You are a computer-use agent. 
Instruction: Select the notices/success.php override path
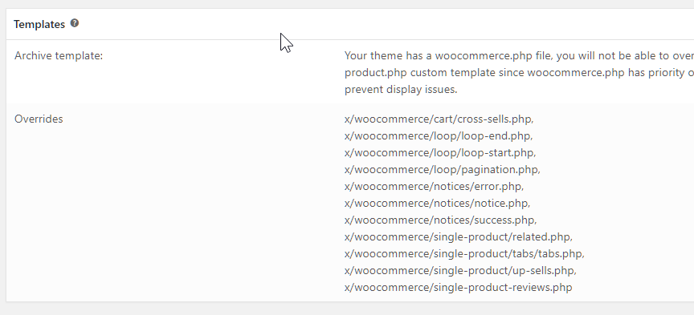point(440,220)
